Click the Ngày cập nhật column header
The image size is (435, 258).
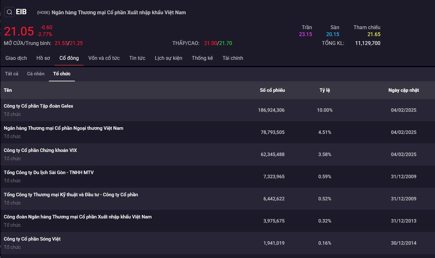coord(404,90)
